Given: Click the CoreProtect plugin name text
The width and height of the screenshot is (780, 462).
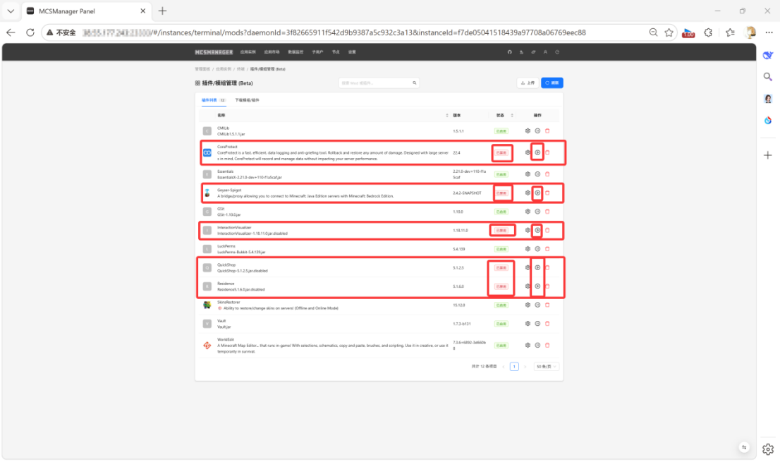Looking at the screenshot, I should (x=227, y=147).
